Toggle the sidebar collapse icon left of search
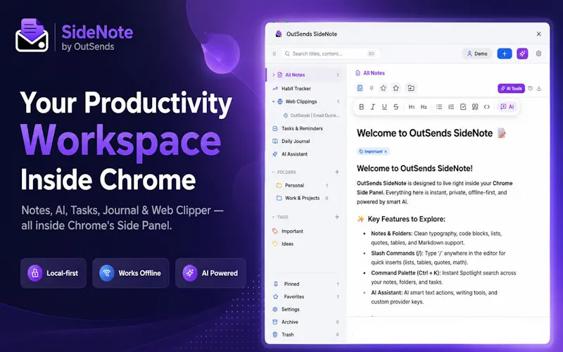563x352 pixels. click(274, 54)
